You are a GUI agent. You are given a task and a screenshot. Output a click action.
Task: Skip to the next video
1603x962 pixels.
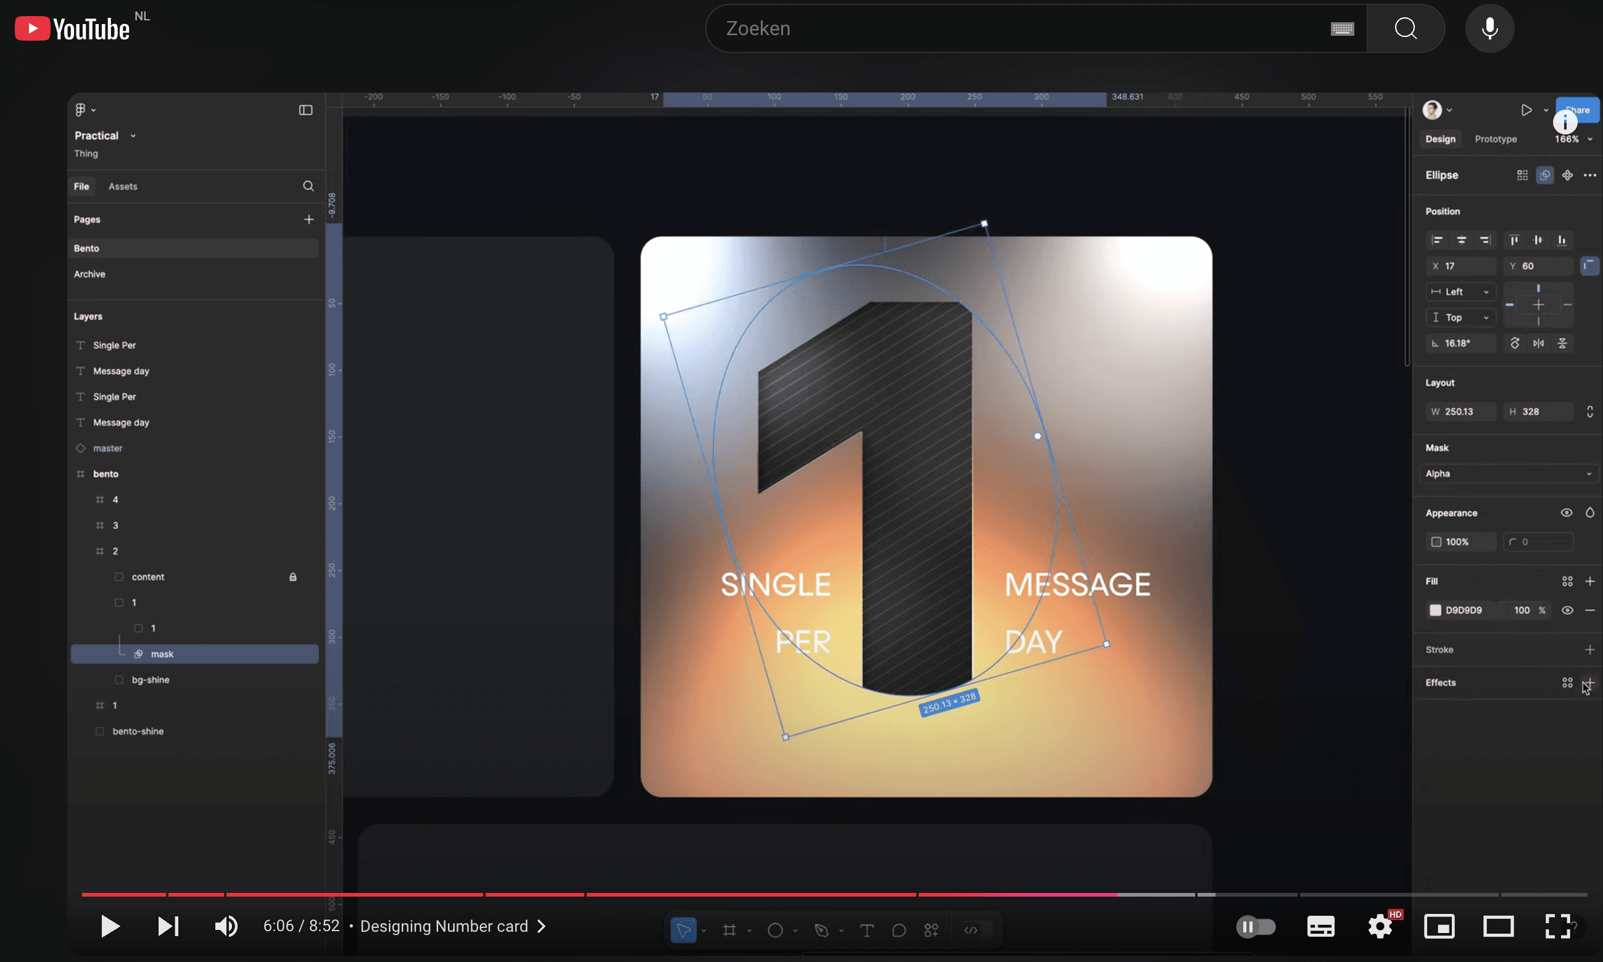point(168,926)
